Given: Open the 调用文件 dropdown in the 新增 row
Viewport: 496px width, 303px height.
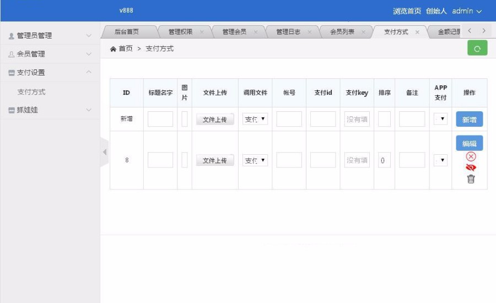Looking at the screenshot, I should tap(255, 119).
